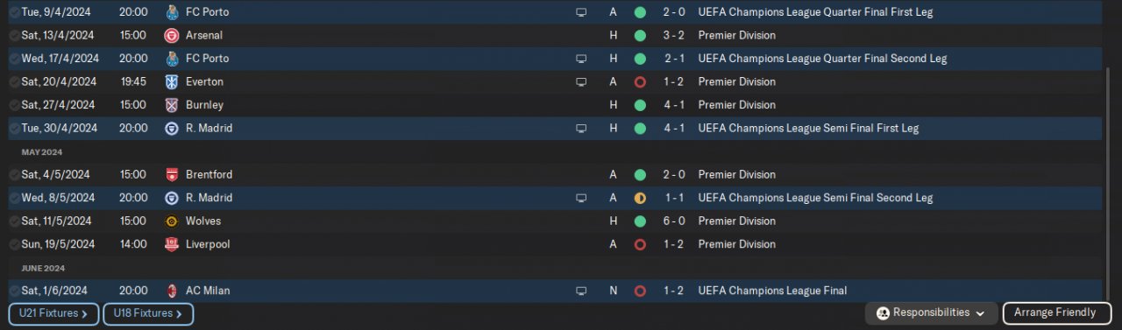The width and height of the screenshot is (1122, 330).
Task: Open the 6 - 0 result against Wolves
Action: [x=674, y=221]
